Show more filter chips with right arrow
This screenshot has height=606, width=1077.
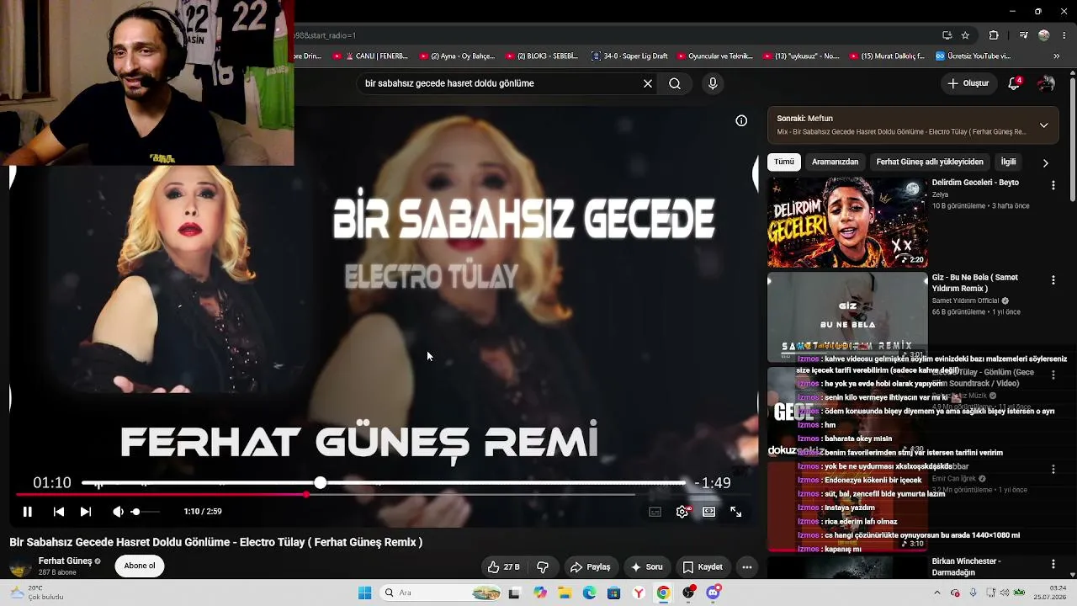click(x=1045, y=162)
